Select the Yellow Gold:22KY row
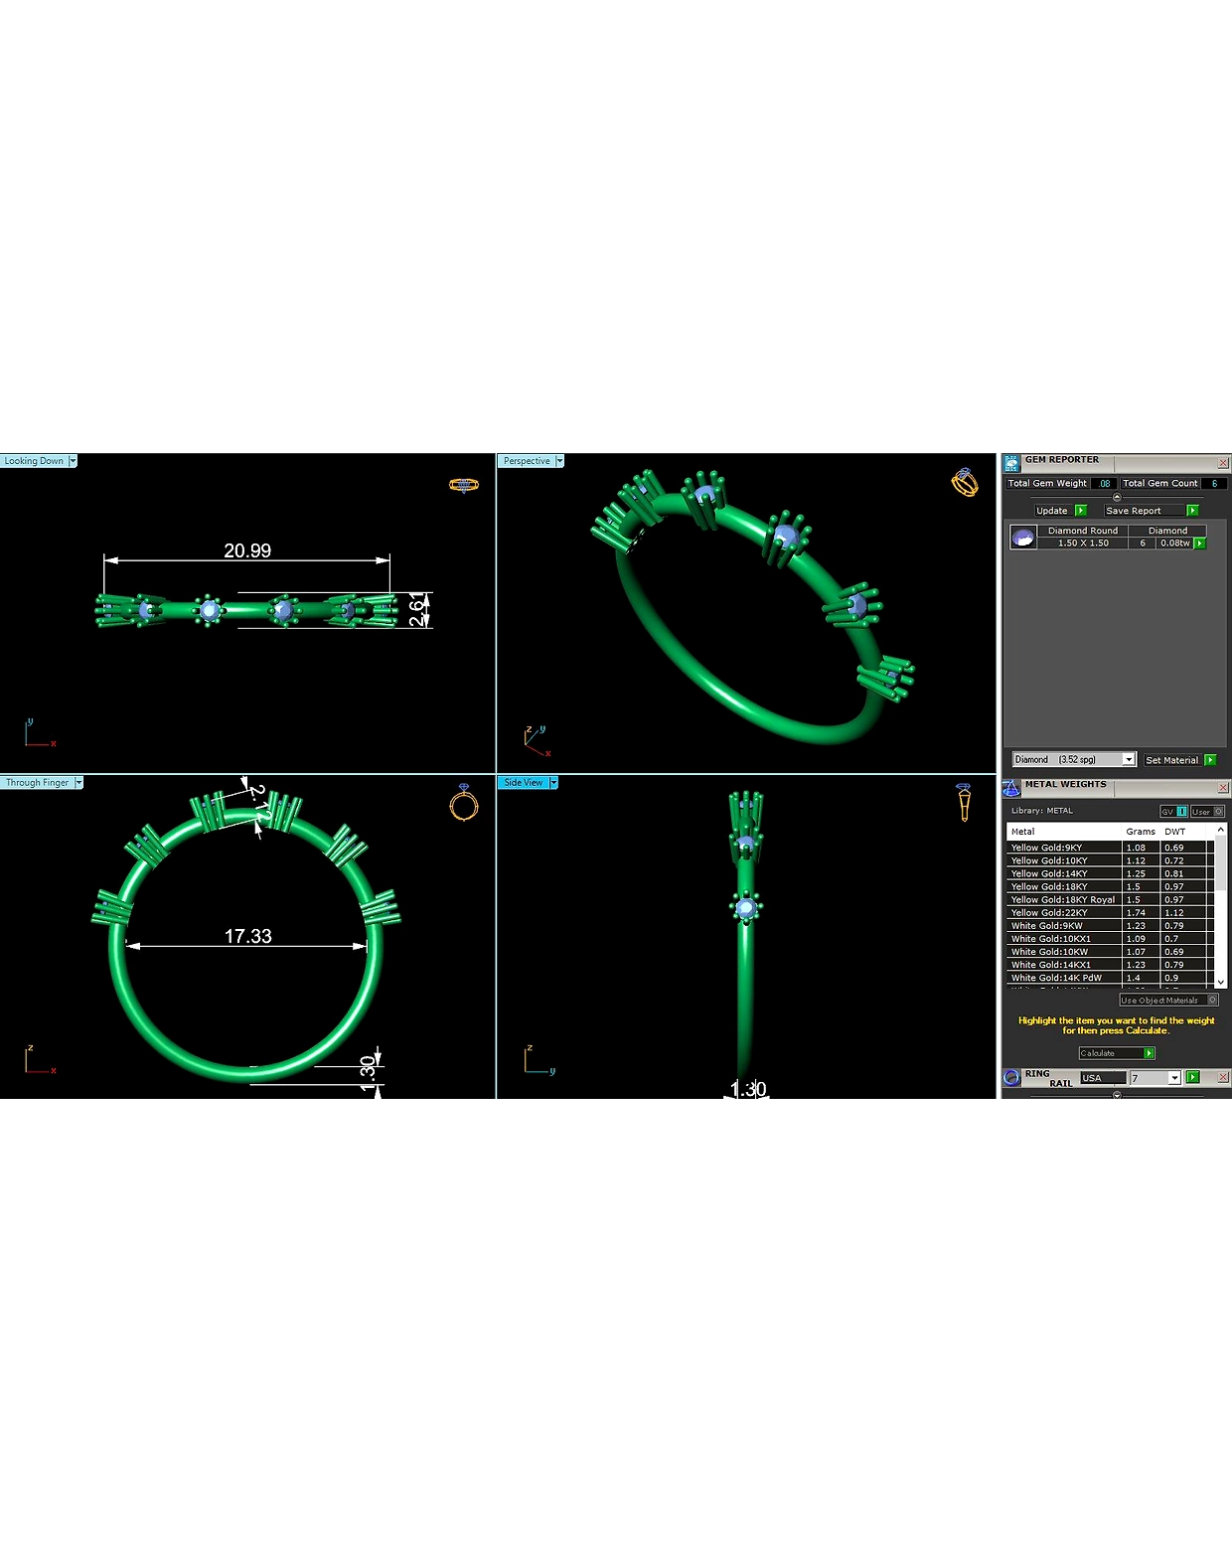This screenshot has width=1232, height=1552. (x=1110, y=912)
